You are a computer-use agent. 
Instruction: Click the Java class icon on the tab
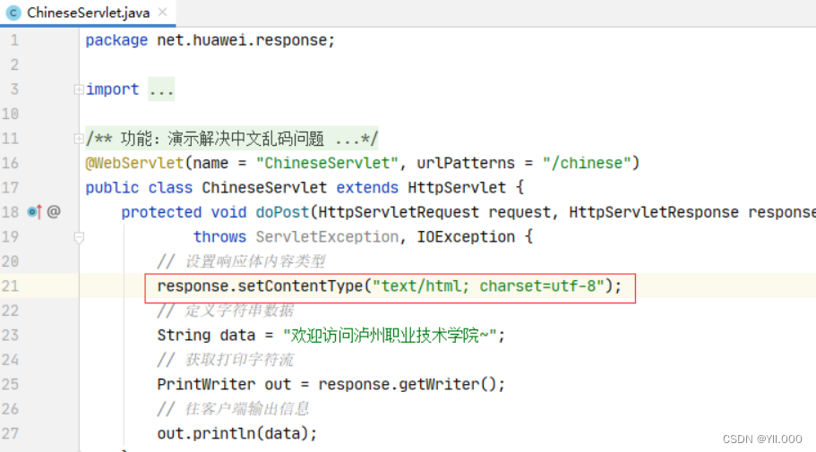tap(13, 13)
